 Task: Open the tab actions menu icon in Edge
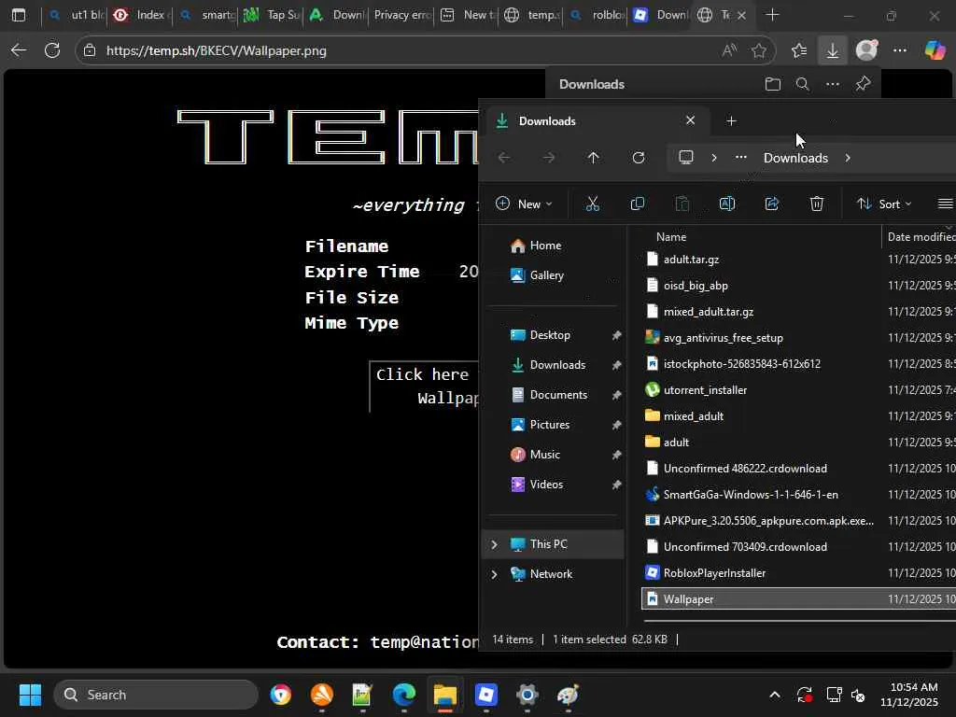(x=19, y=15)
